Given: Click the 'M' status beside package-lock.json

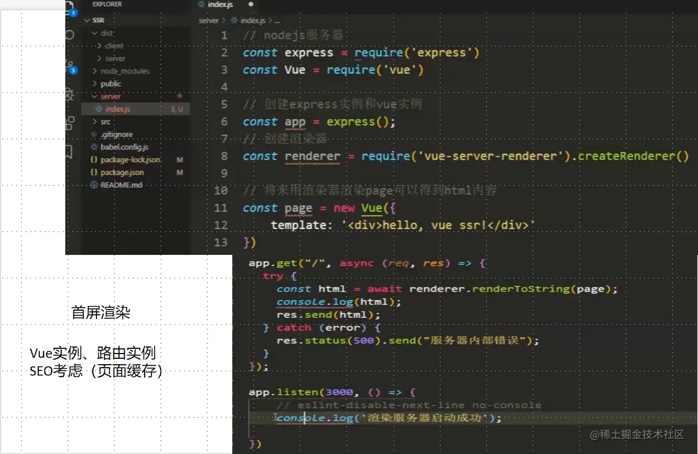Looking at the screenshot, I should click(180, 160).
